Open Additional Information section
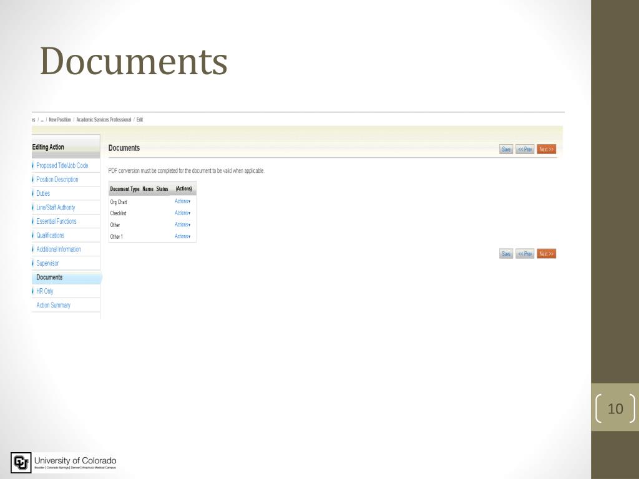The image size is (639, 479). [58, 249]
